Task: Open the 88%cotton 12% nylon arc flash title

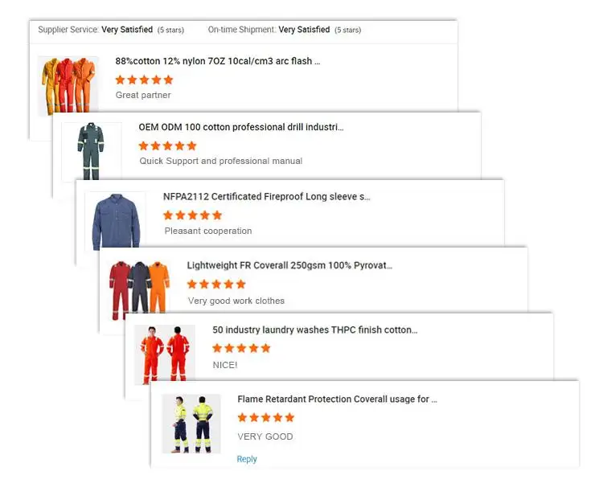Action: click(x=218, y=61)
